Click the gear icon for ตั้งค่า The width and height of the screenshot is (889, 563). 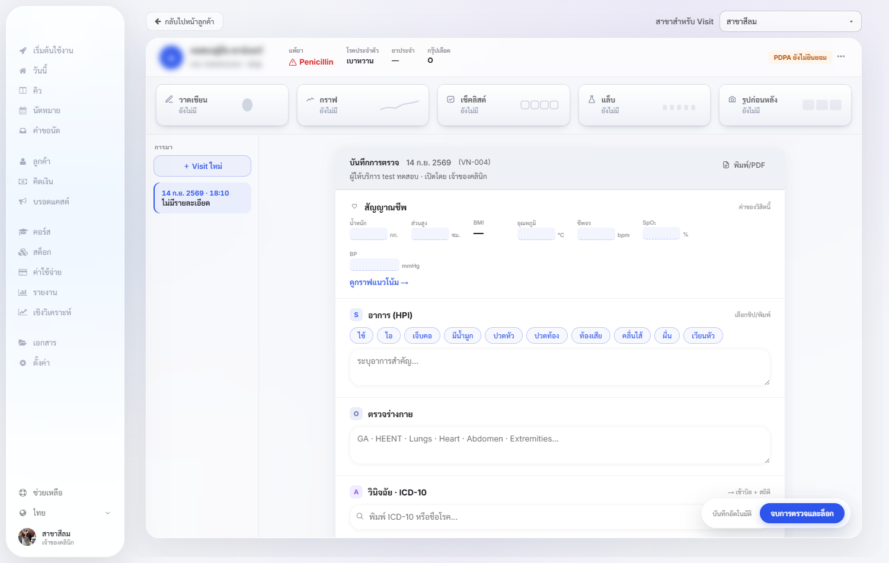coord(23,363)
